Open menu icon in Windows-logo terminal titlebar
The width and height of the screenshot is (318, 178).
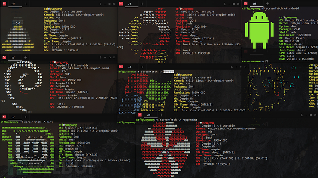tap(232, 67)
